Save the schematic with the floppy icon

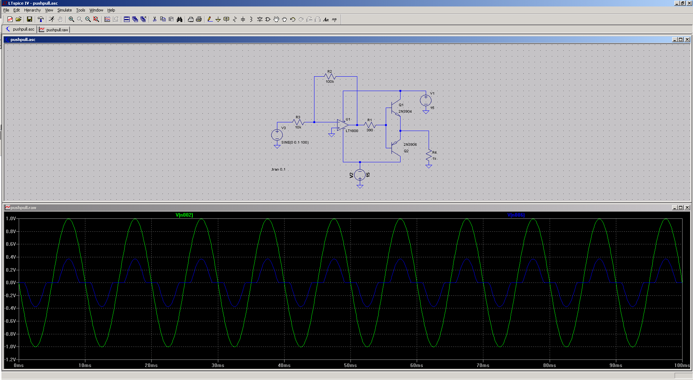pyautogui.click(x=30, y=19)
